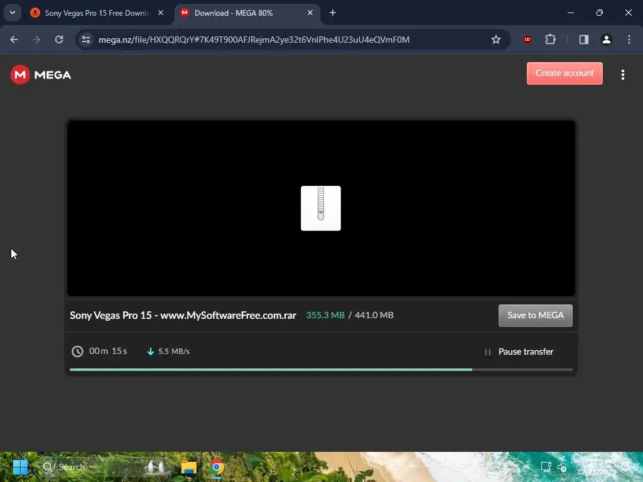Go forward to next page

tap(36, 40)
